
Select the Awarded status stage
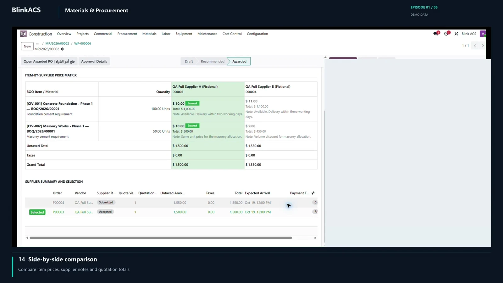pyautogui.click(x=239, y=61)
